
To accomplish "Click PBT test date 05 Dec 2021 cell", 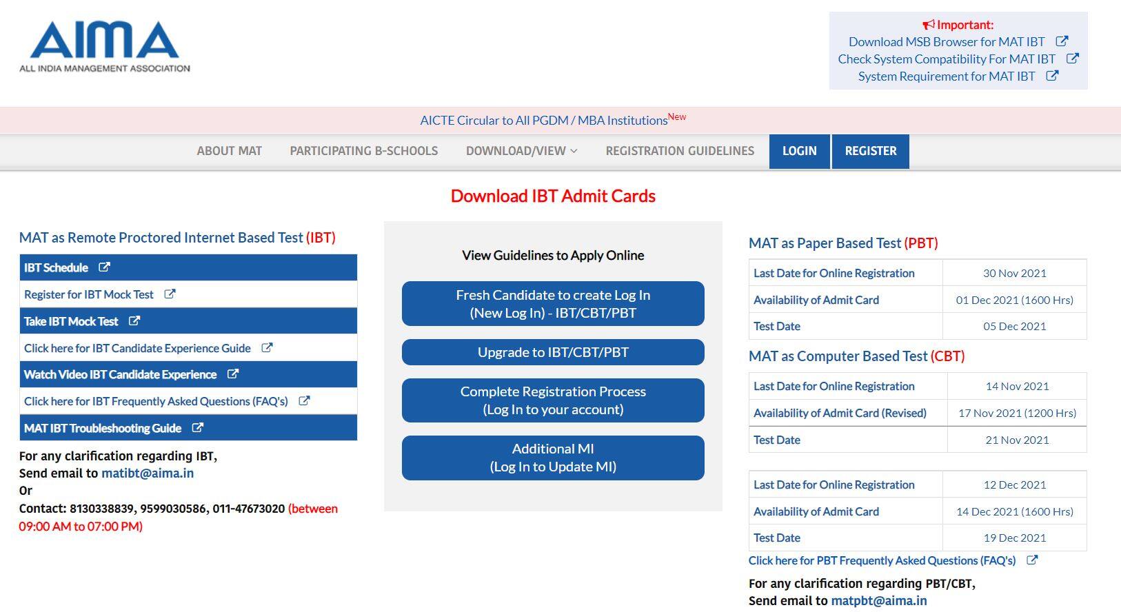I will pos(1014,326).
